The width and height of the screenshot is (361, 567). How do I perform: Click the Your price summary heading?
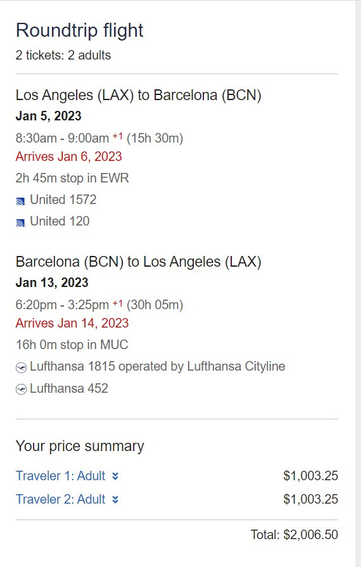(80, 446)
